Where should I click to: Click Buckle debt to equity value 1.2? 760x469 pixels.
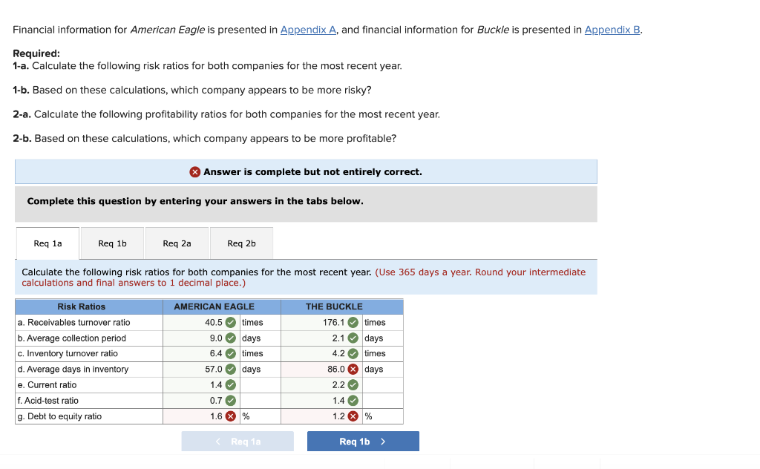338,416
